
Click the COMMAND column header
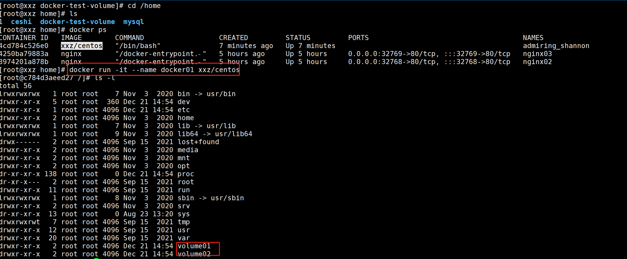129,38
